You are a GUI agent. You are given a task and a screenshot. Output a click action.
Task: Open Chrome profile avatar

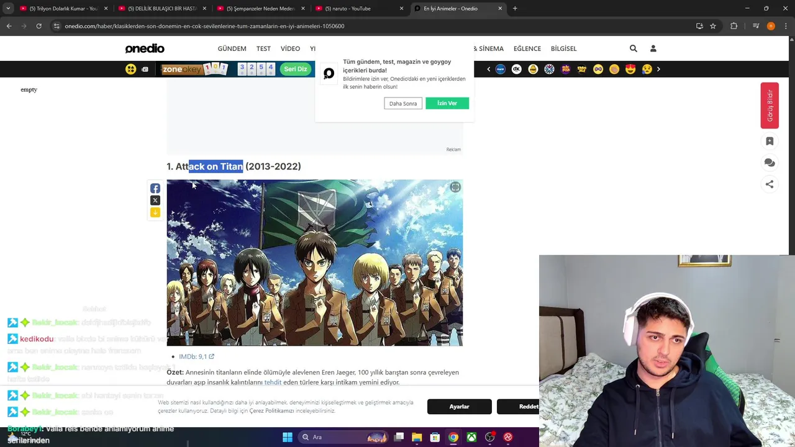[x=771, y=26]
